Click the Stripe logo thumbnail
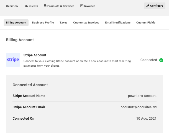This screenshot has width=169, height=139. point(13,60)
